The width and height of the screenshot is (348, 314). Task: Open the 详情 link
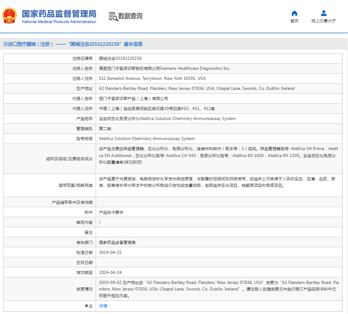(103, 306)
